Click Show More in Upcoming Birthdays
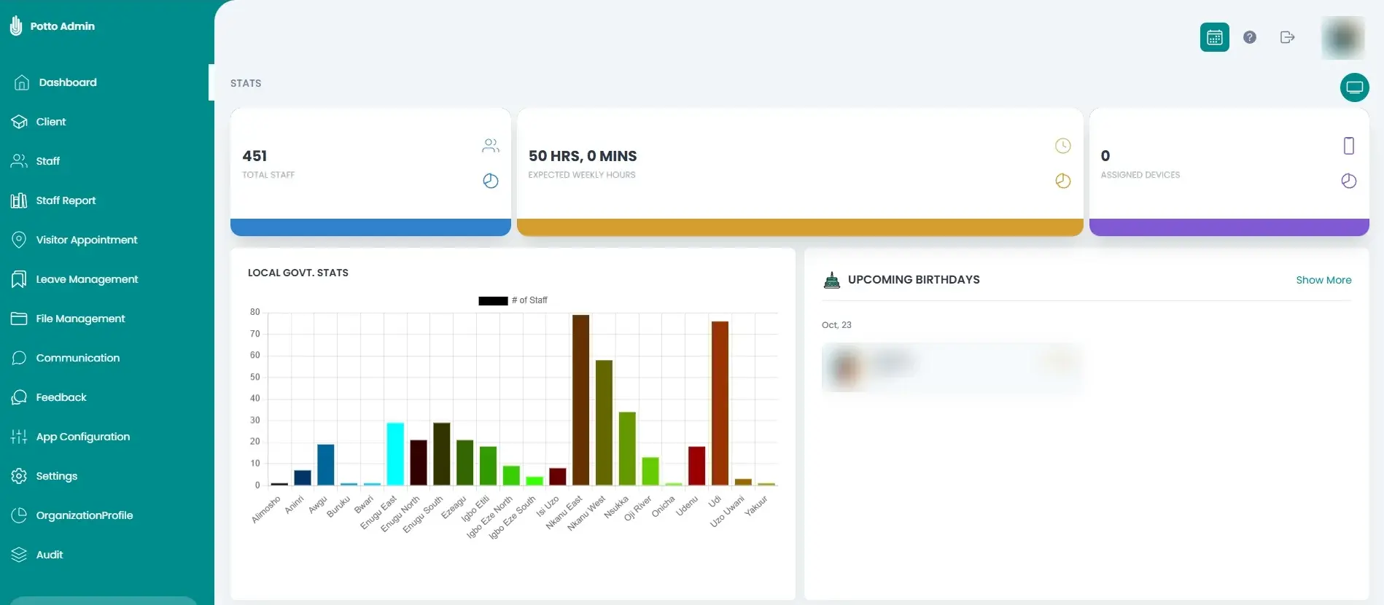This screenshot has width=1384, height=605. [x=1323, y=280]
